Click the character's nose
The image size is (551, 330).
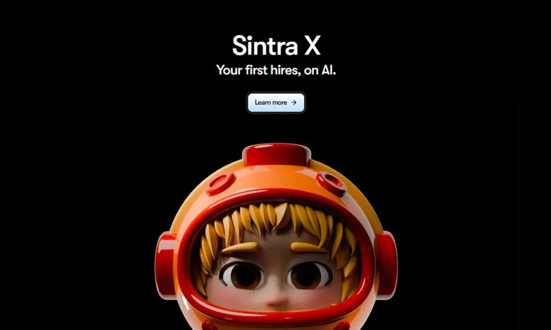click(276, 301)
